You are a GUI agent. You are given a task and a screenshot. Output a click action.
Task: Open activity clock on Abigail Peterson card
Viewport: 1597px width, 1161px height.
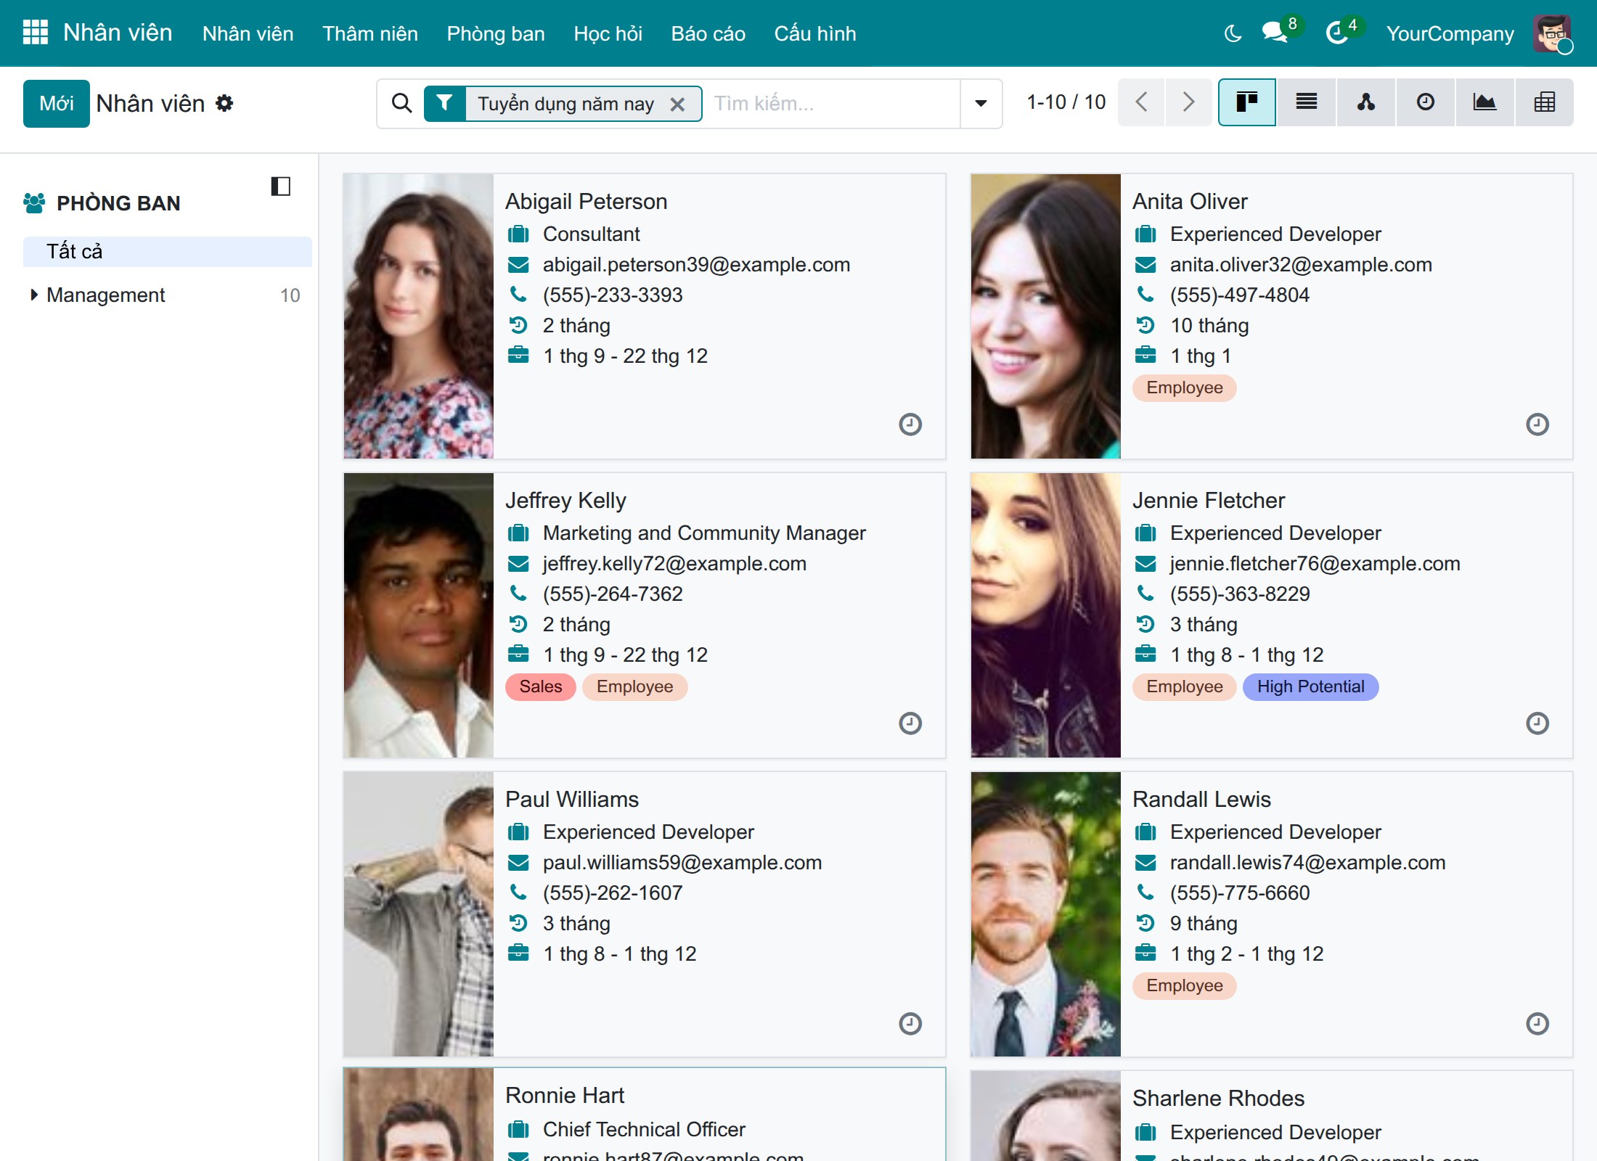(x=910, y=424)
